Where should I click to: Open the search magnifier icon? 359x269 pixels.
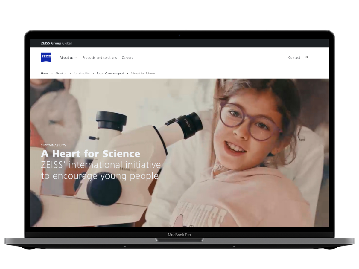pos(307,57)
